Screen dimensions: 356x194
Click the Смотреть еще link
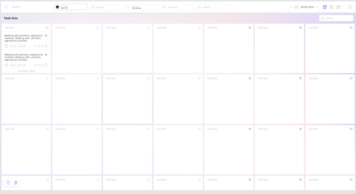26,71
